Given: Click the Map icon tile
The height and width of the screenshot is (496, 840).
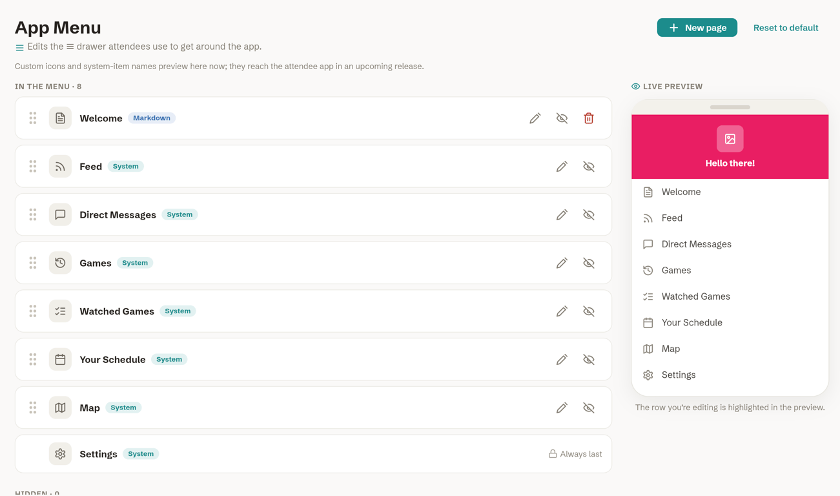Looking at the screenshot, I should [x=60, y=408].
